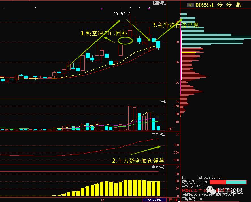The height and width of the screenshot is (202, 251).
Task: Click the red-cyan profit ratio bar
Action: coord(228,182)
